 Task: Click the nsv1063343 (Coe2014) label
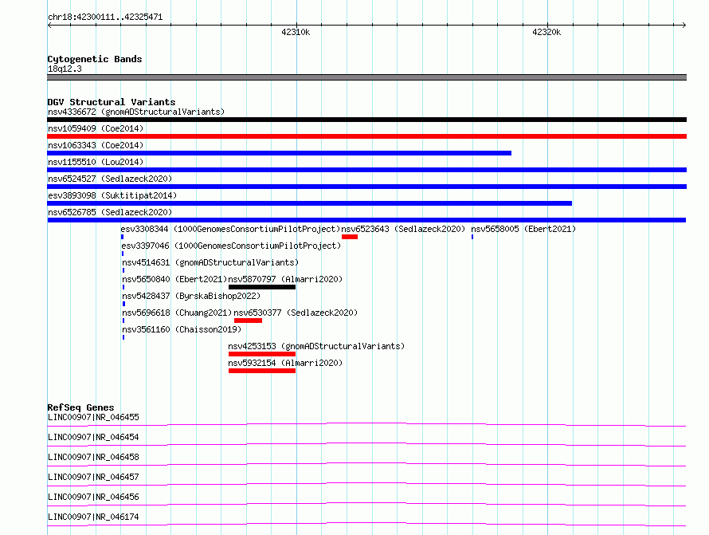96,145
